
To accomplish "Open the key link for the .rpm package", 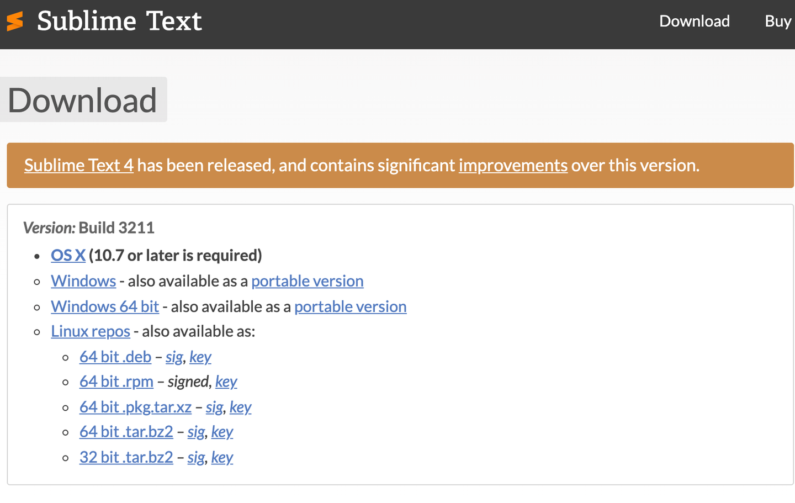I will [226, 382].
